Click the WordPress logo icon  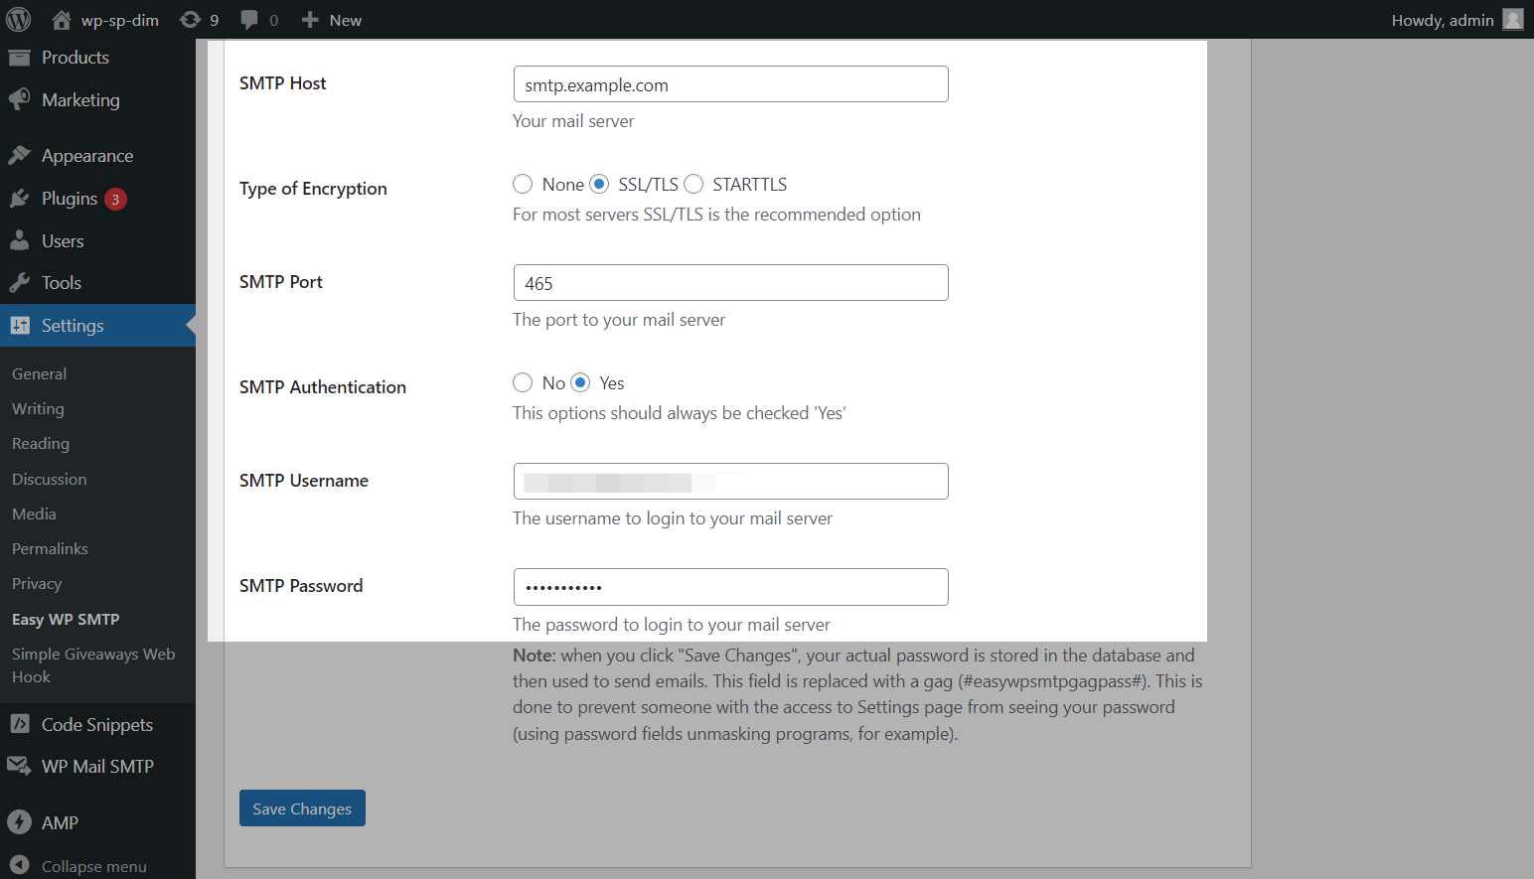19,20
